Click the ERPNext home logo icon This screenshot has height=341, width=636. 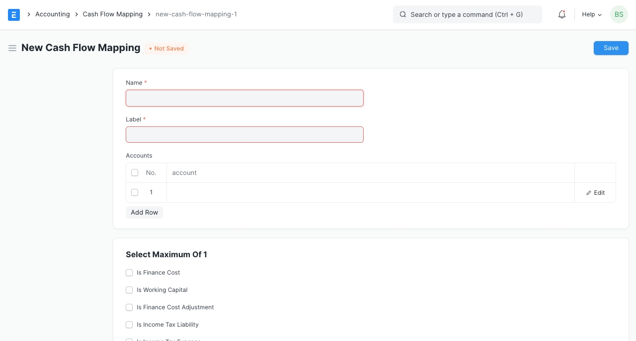coord(14,14)
